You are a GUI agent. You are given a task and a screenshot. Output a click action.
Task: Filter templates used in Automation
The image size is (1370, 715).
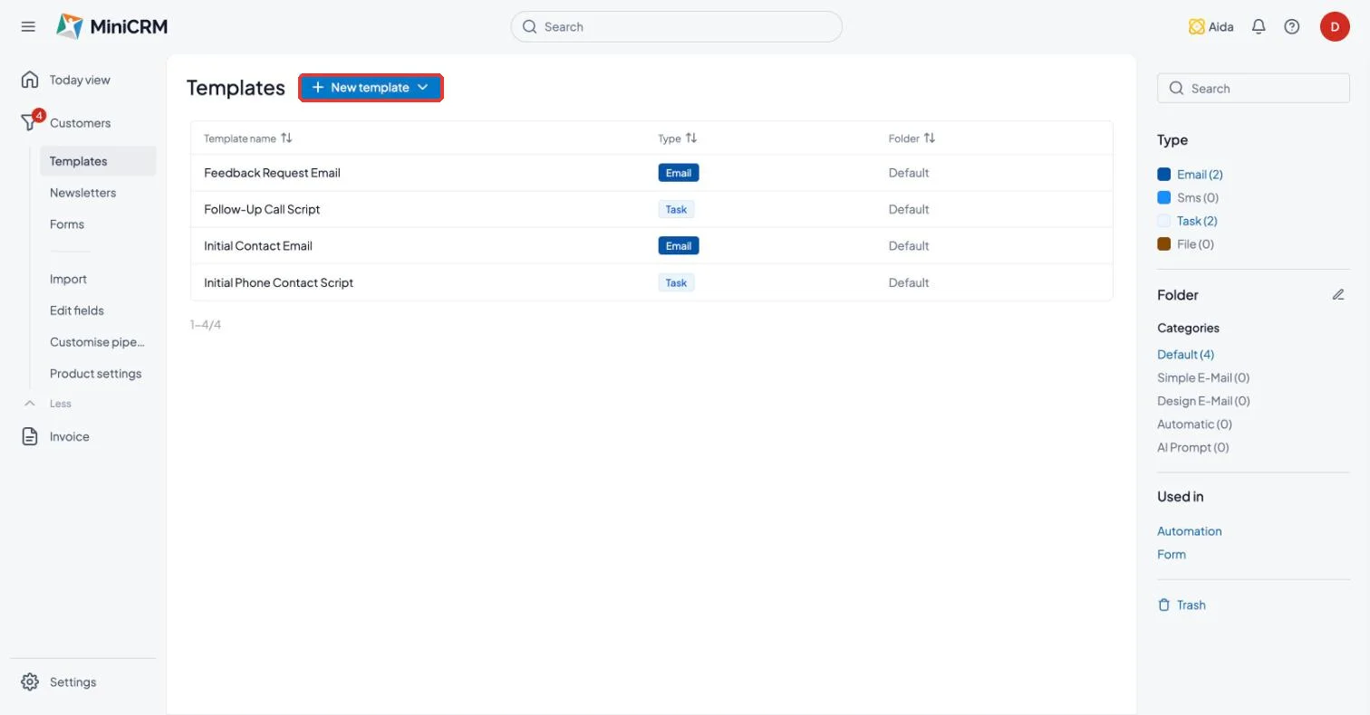(1190, 531)
